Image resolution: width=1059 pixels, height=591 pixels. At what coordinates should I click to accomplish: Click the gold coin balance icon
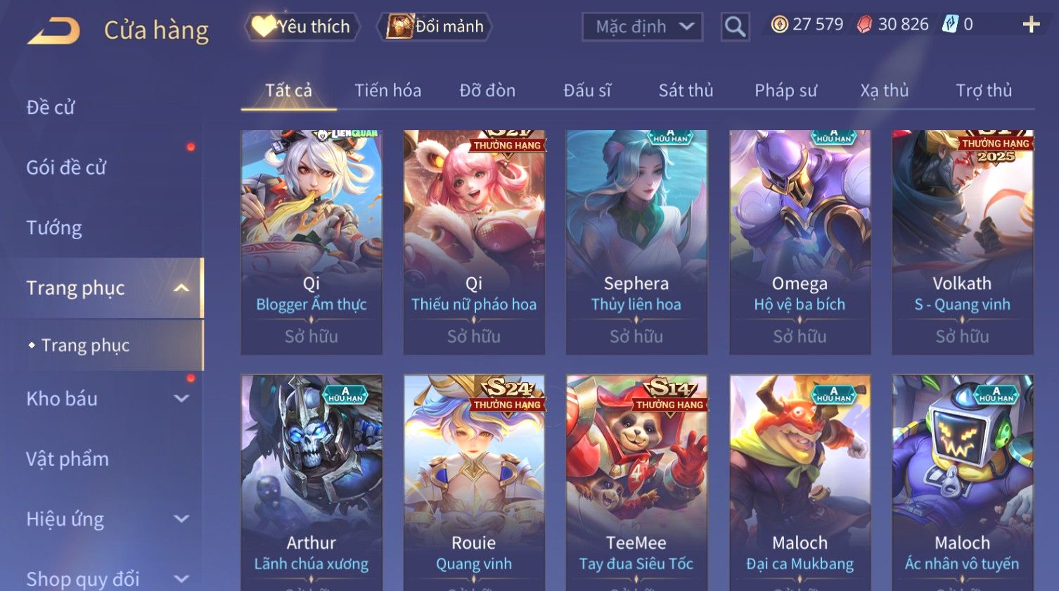click(779, 25)
